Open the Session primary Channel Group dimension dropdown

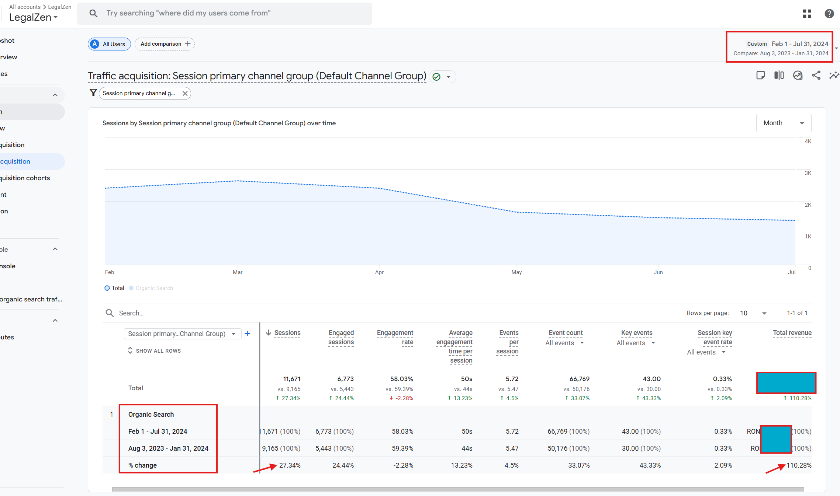[x=182, y=334]
